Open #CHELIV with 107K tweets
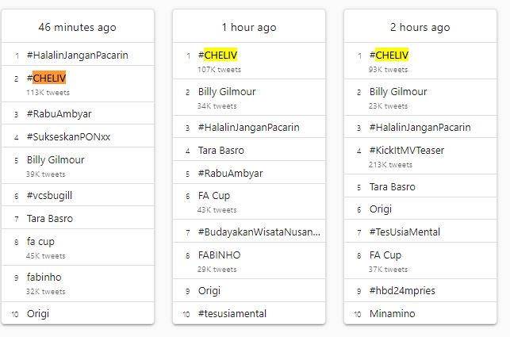The image size is (510, 337). point(220,56)
